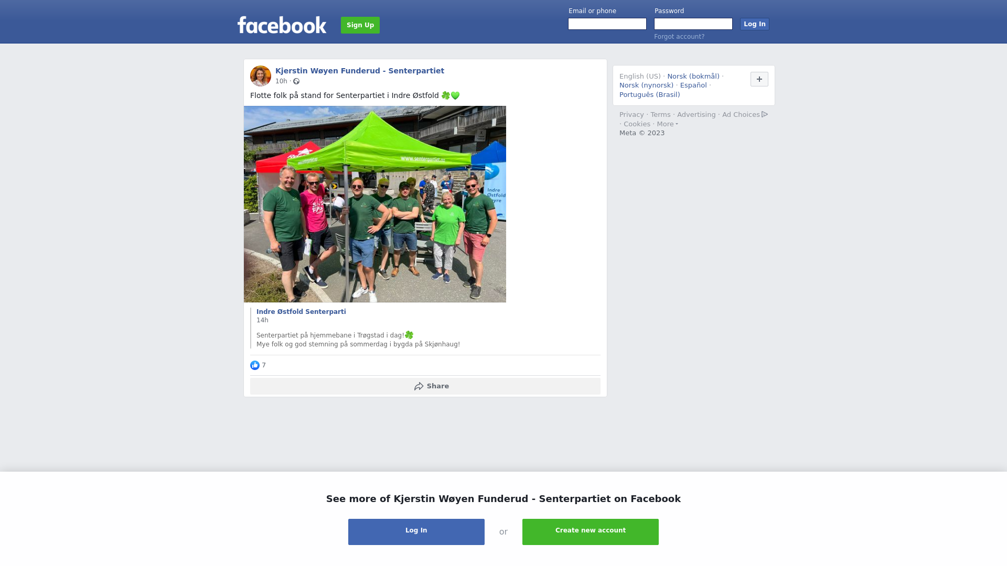Click the Email or phone field

pyautogui.click(x=607, y=24)
